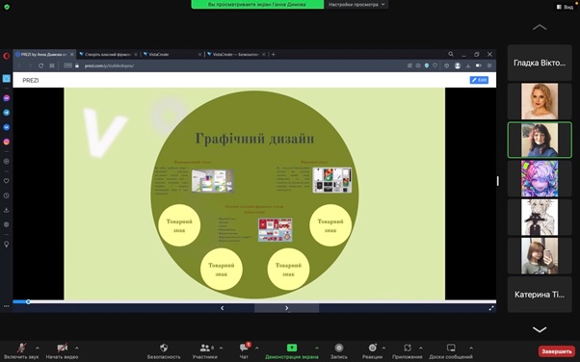Expand the arrow next to Доски сообщений
580x362 pixels.
click(471, 348)
